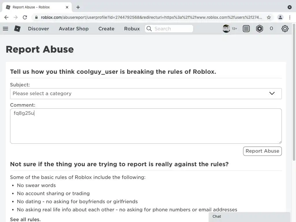
Task: Open the Create menu item
Action: click(106, 29)
